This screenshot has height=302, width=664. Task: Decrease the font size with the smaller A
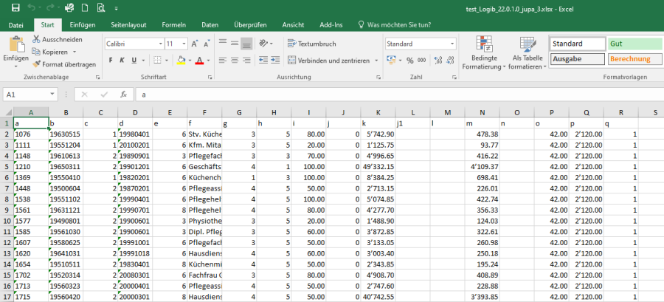pos(207,44)
